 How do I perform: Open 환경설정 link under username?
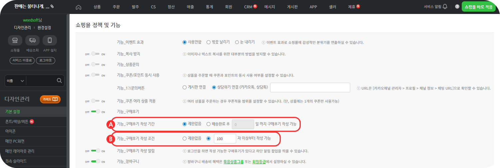tap(44, 28)
